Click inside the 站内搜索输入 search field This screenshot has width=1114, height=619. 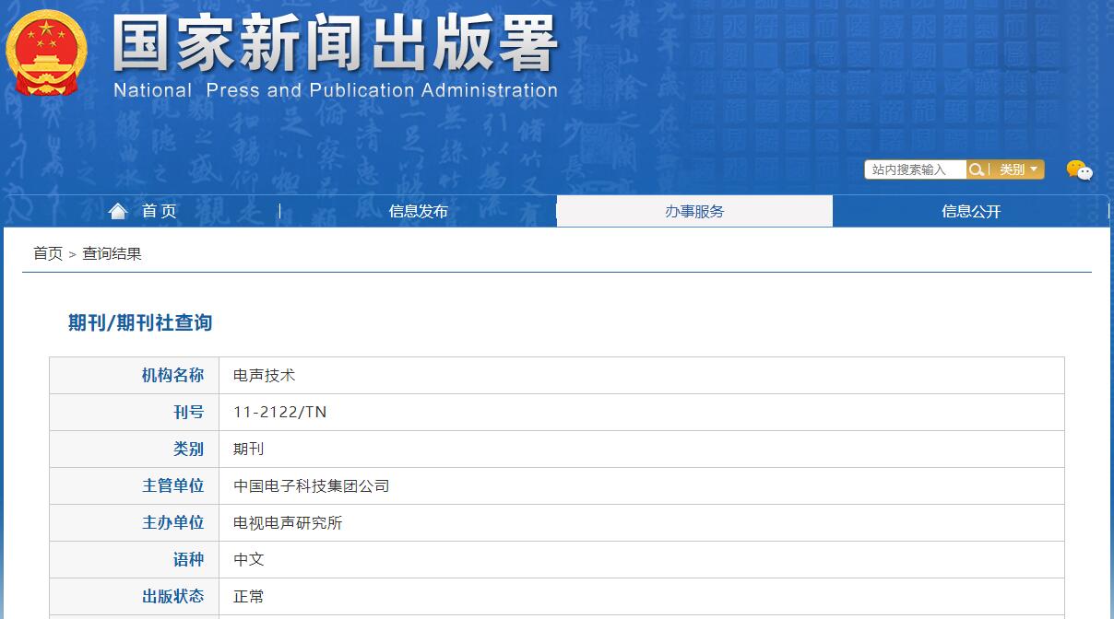914,169
